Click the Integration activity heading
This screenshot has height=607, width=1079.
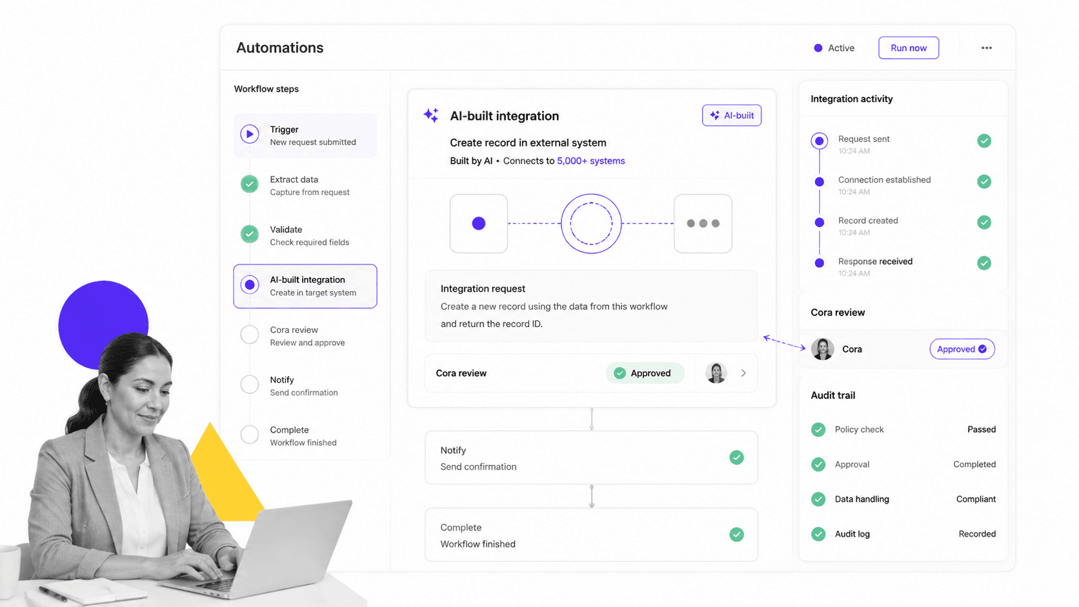point(852,99)
